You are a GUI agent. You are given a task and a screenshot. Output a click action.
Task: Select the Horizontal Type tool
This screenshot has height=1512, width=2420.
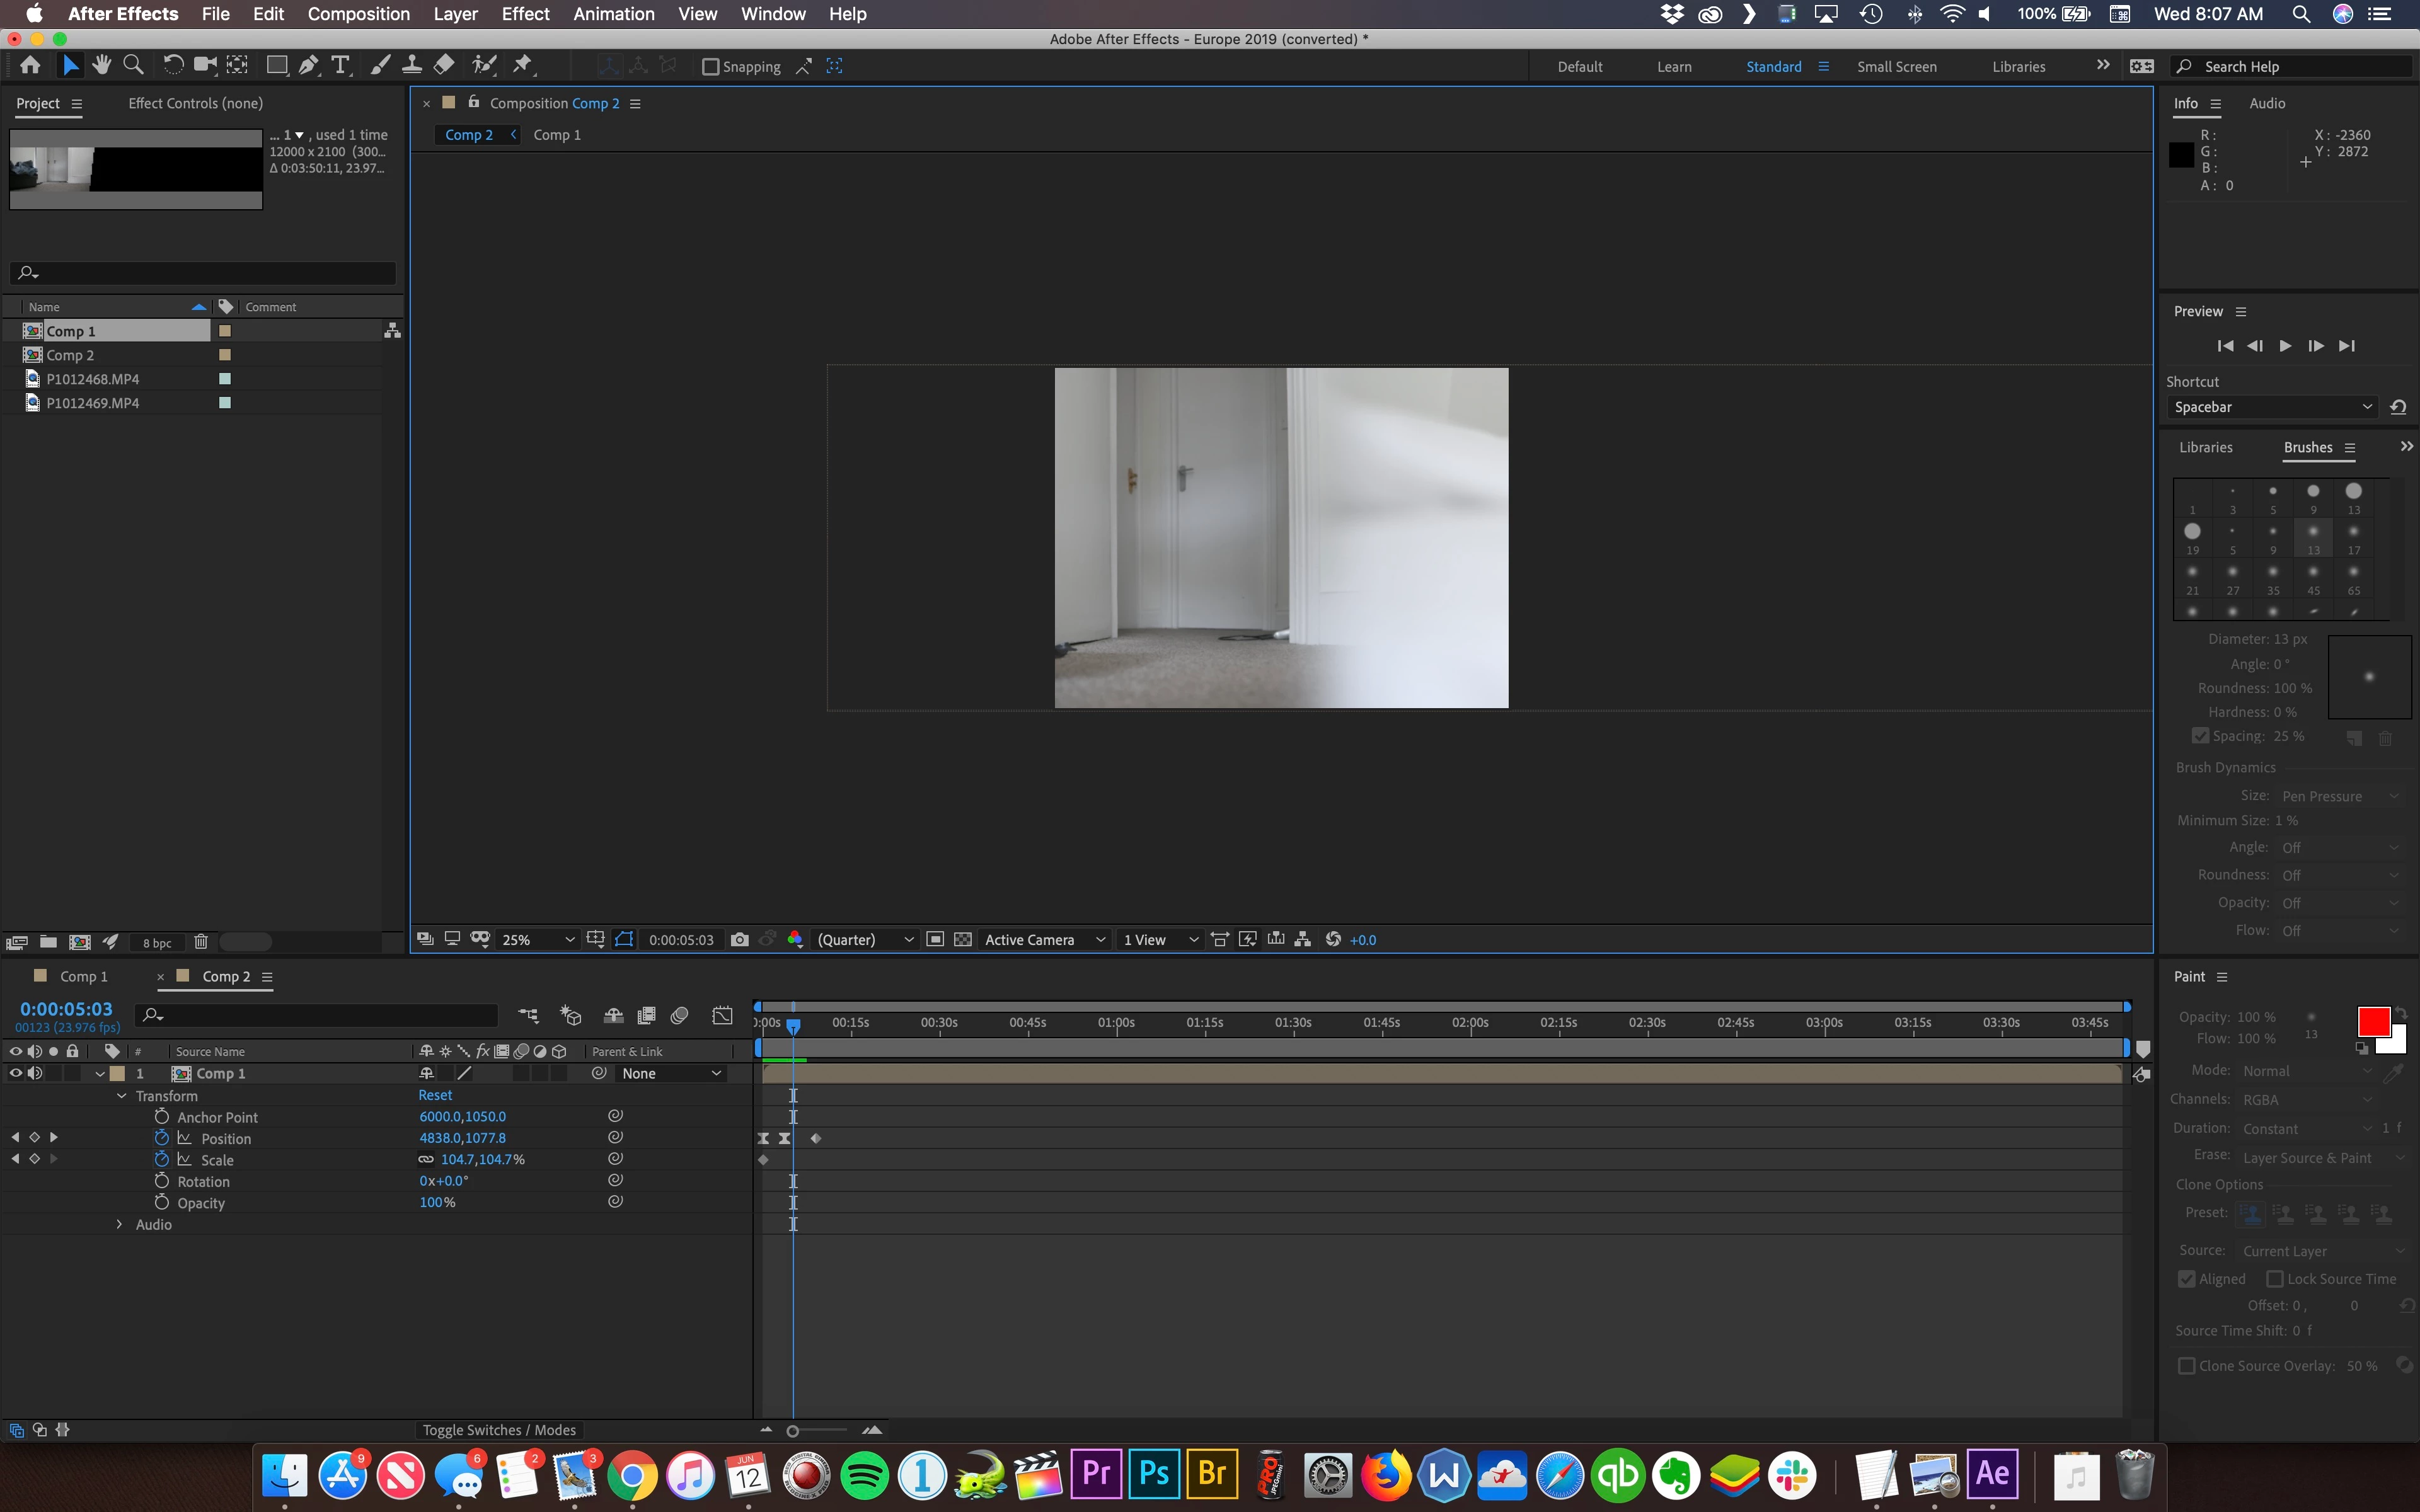[x=340, y=66]
